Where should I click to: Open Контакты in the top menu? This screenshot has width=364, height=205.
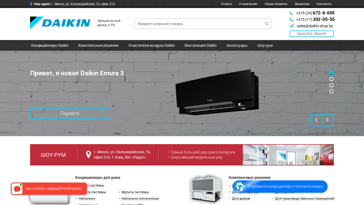tap(324, 4)
